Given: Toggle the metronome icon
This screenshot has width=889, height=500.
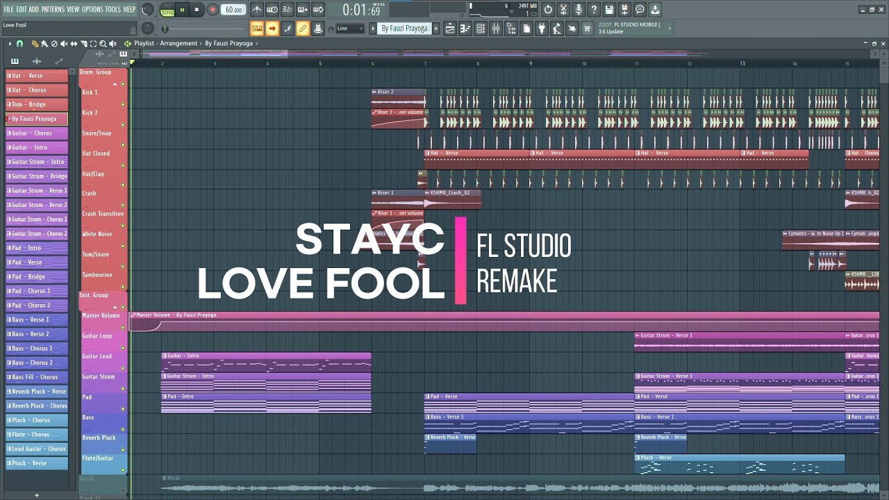Looking at the screenshot, I should pyautogui.click(x=257, y=10).
